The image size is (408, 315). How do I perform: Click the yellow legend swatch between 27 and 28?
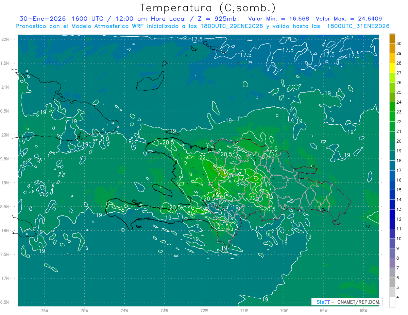[392, 68]
